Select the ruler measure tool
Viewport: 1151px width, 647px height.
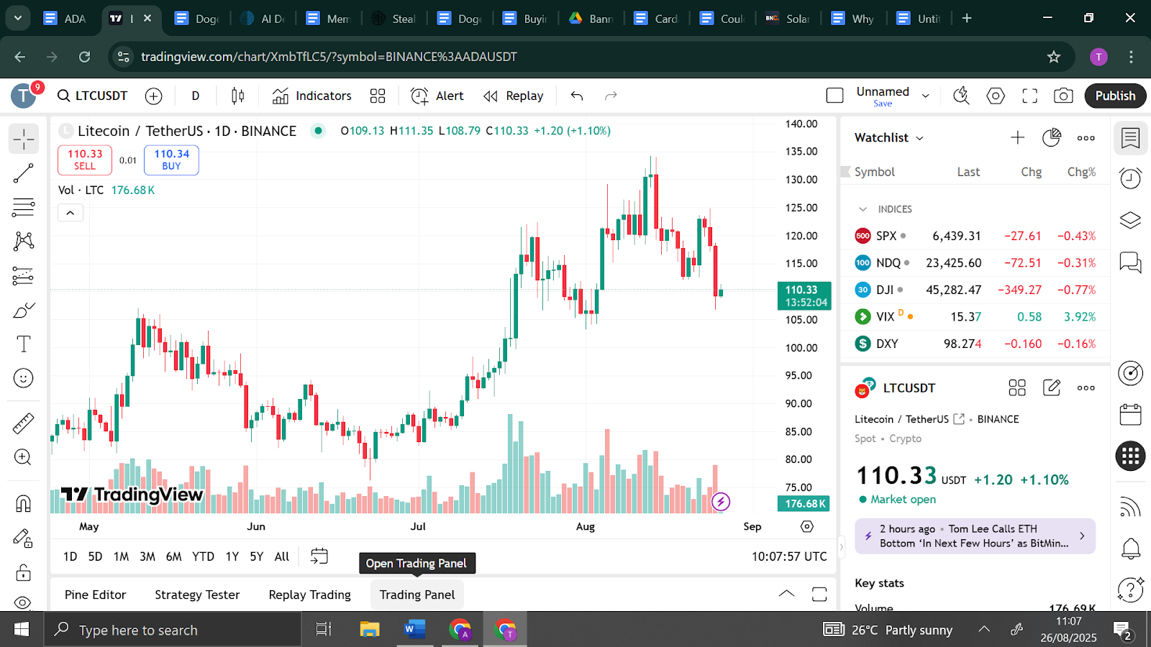tap(24, 423)
